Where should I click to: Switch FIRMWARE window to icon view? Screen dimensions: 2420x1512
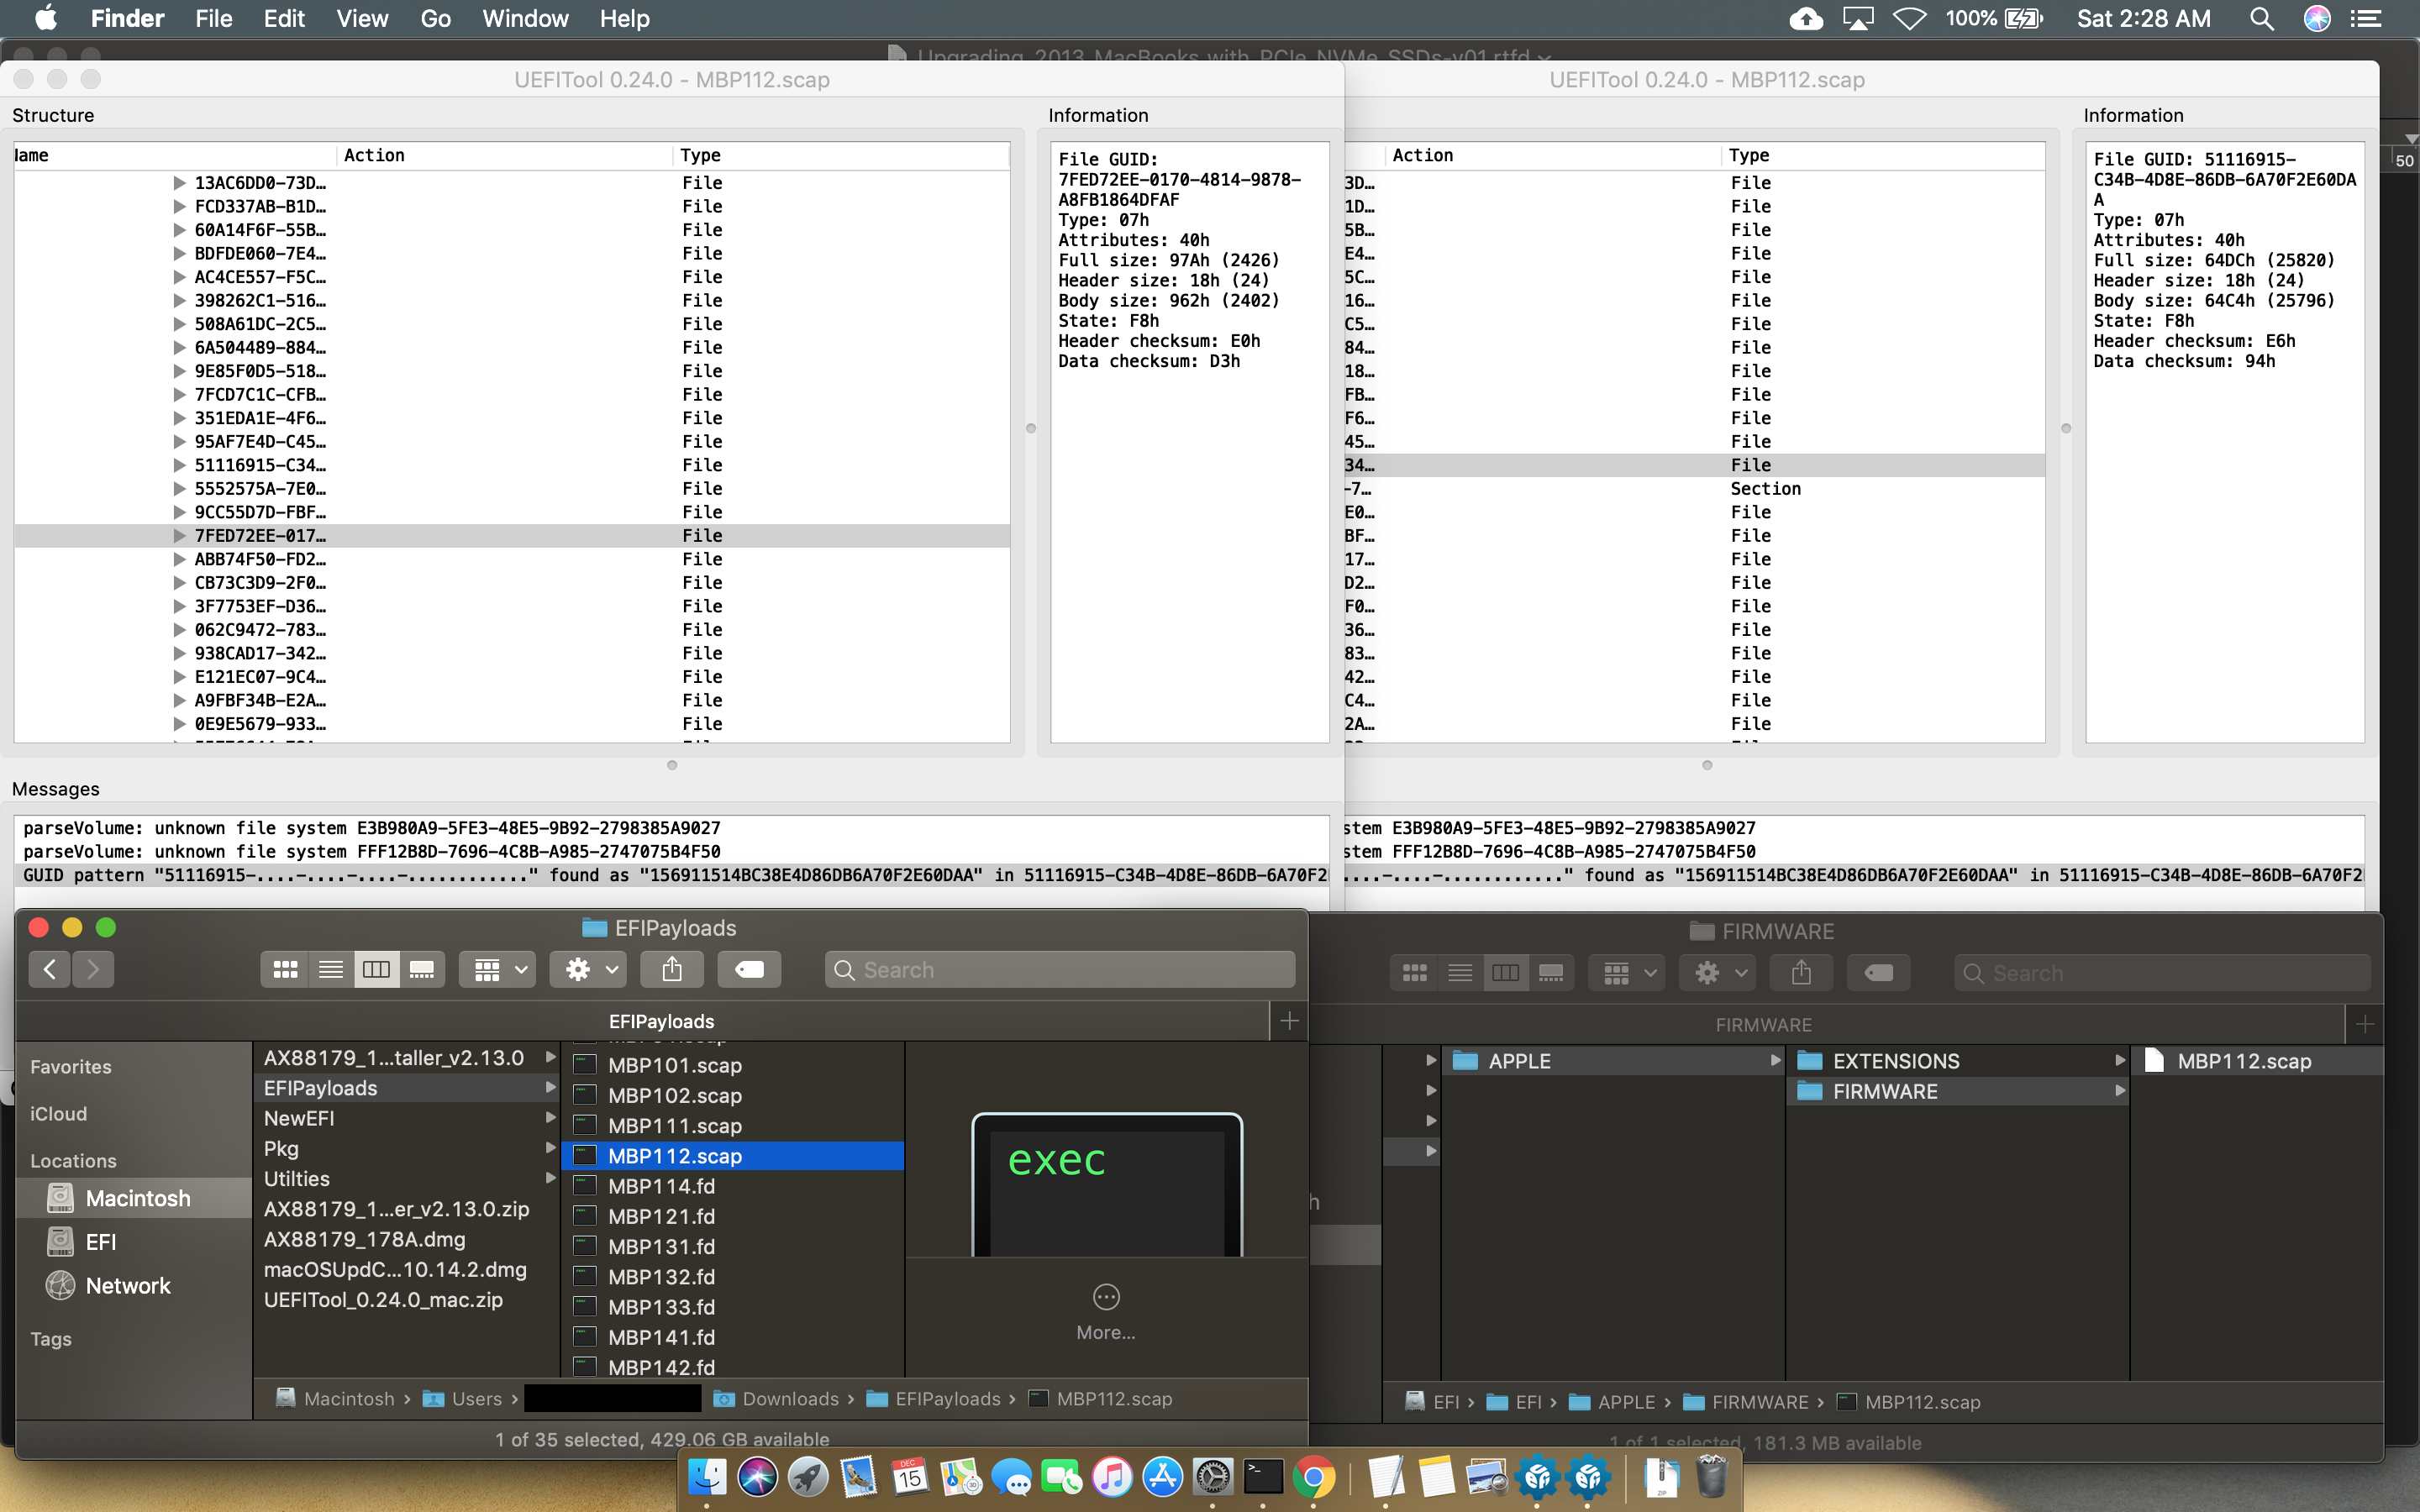[x=1414, y=973]
